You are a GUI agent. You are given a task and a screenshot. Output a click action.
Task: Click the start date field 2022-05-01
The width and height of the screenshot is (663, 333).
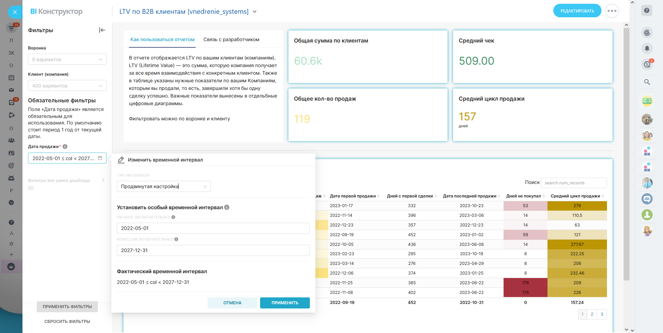coord(213,228)
